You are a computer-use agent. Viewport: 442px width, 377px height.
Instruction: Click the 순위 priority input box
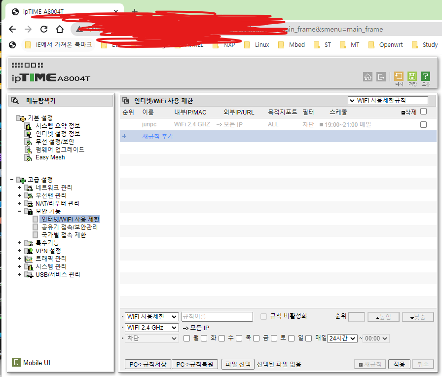[357, 317]
